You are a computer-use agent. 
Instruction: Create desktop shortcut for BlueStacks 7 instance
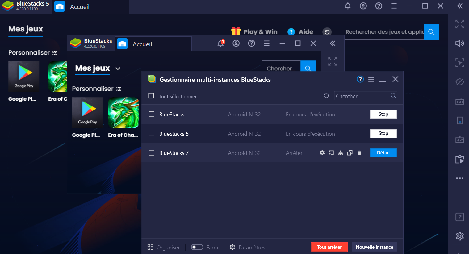(331, 153)
